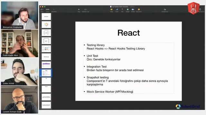The image size is (206, 115).
Task: Select slide 11 thumbnail in navigator
Action: (x=46, y=97)
